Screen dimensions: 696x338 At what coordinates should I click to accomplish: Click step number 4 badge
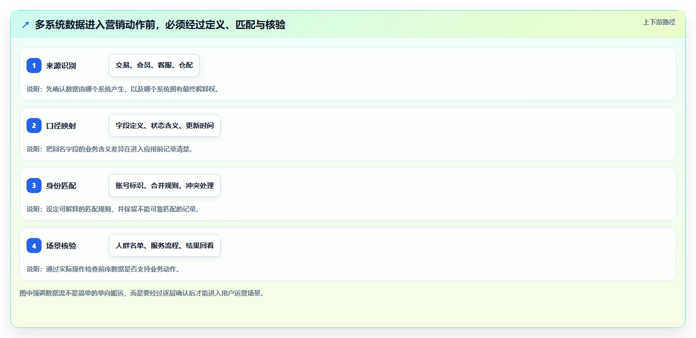point(34,245)
